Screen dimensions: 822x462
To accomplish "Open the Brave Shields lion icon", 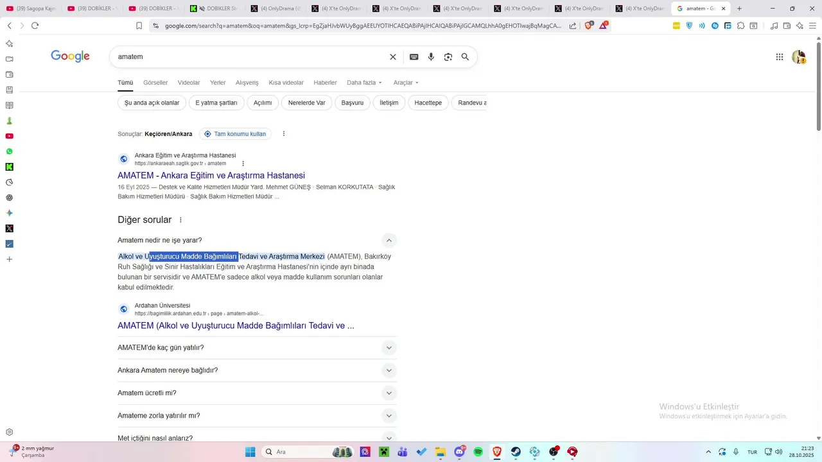I will [x=589, y=26].
